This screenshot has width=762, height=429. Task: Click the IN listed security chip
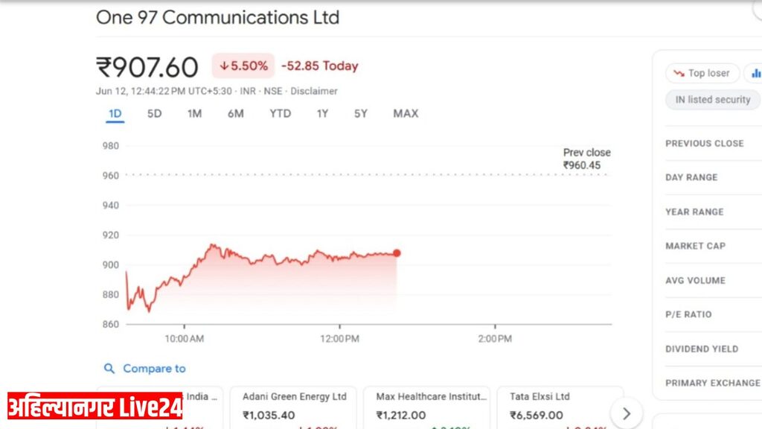tap(712, 100)
